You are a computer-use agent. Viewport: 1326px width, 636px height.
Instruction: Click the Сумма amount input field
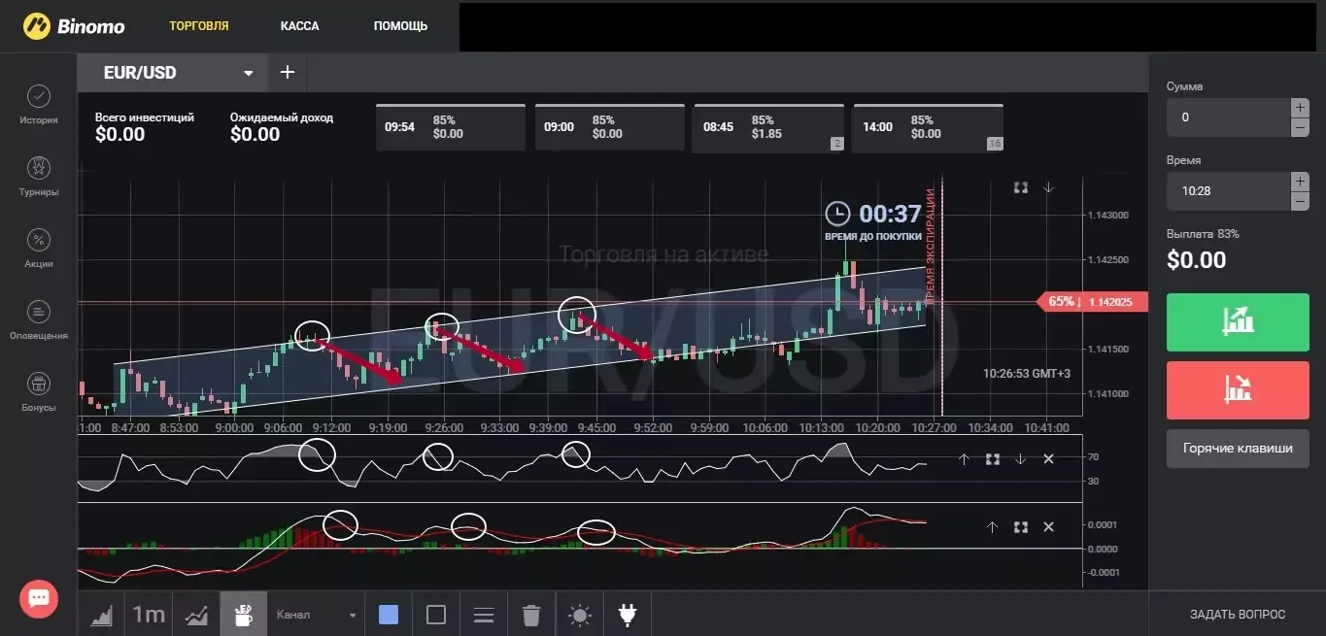[1228, 117]
